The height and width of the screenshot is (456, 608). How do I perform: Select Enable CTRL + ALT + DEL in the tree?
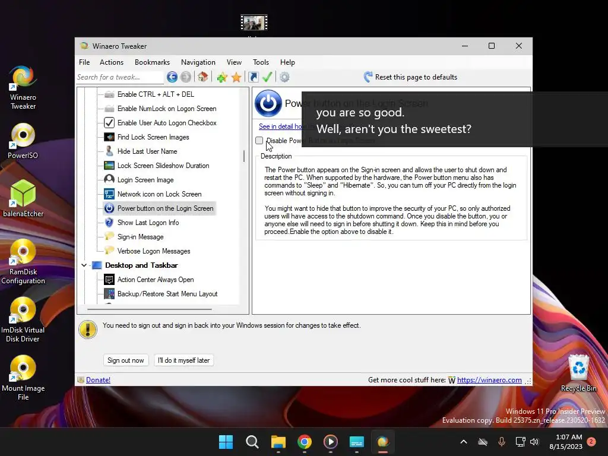tap(156, 94)
